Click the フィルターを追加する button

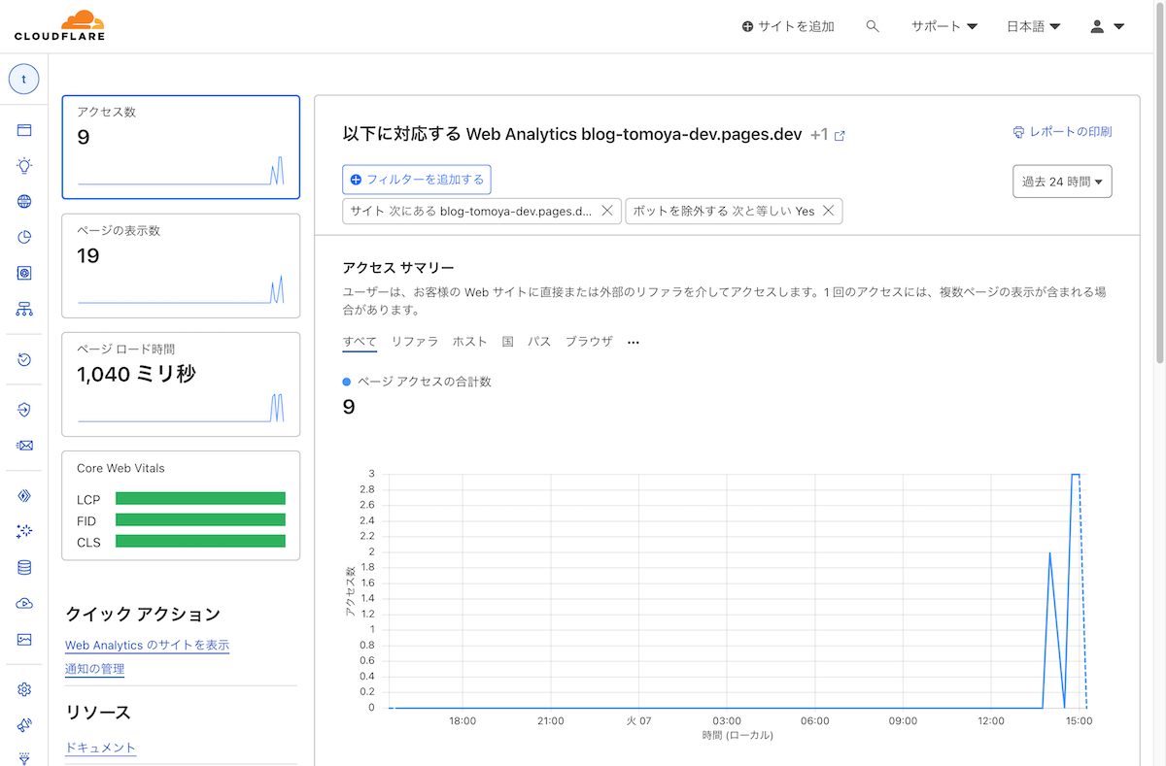tap(416, 179)
